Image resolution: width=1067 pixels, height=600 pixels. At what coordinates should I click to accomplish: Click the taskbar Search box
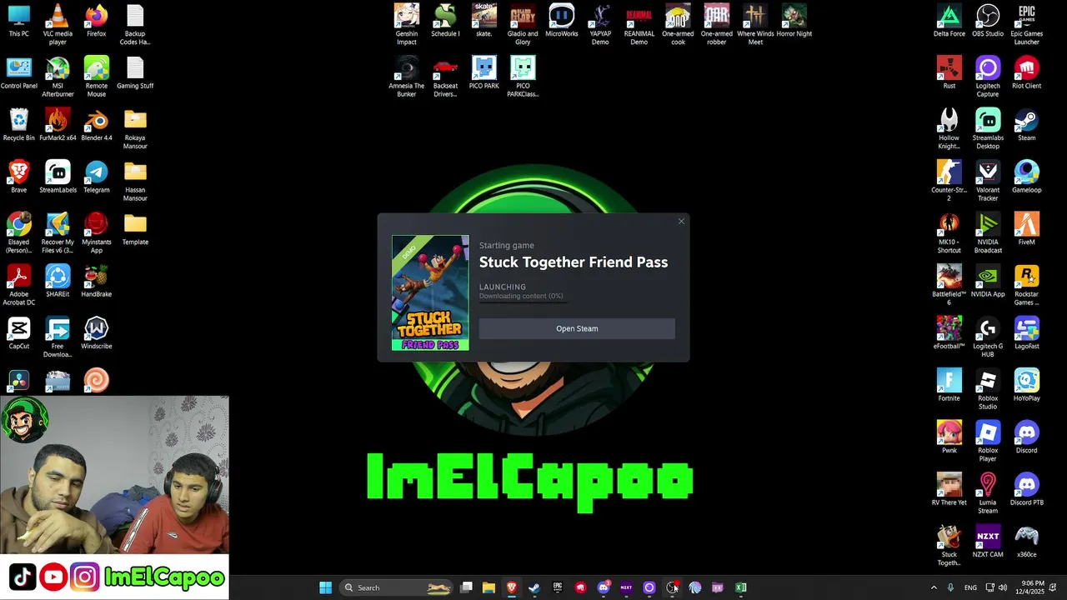coord(397,587)
